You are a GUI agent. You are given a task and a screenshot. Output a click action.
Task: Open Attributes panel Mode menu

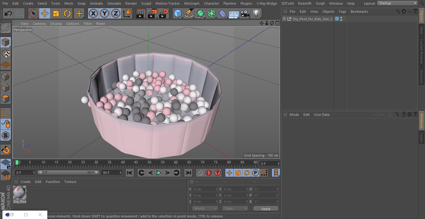[x=294, y=115]
